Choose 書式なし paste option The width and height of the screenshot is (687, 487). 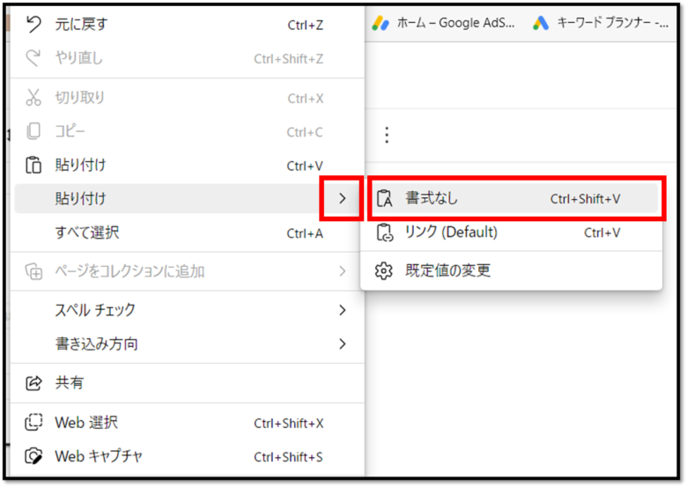pos(431,199)
